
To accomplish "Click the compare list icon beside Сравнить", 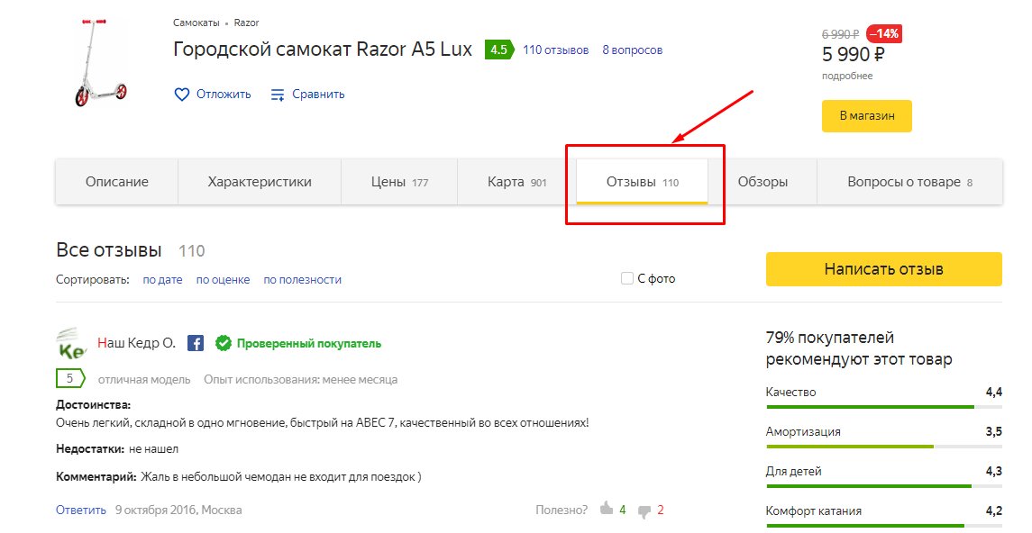I will pyautogui.click(x=278, y=95).
